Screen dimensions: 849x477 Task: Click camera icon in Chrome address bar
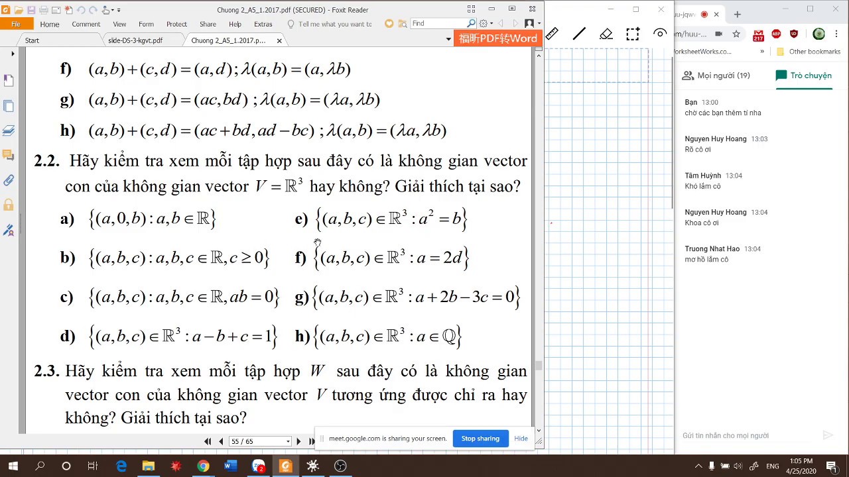718,34
